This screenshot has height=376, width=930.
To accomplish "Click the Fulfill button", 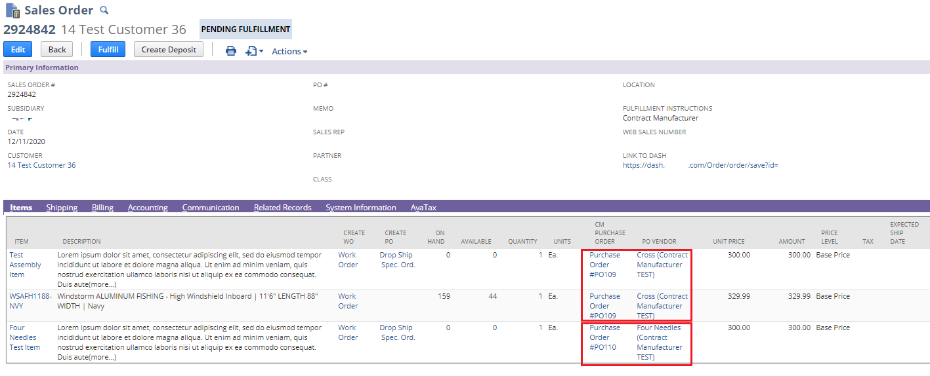I will [108, 49].
